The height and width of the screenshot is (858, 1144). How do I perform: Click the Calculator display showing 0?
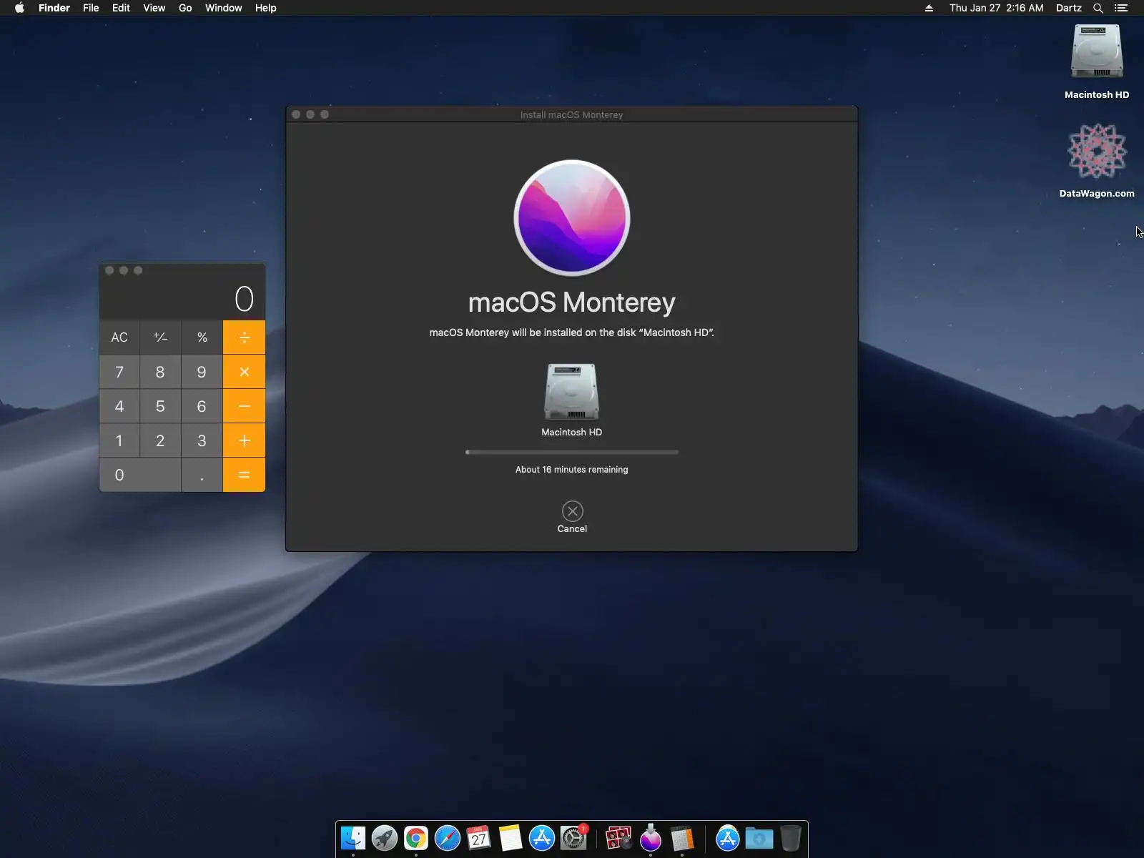click(x=182, y=299)
